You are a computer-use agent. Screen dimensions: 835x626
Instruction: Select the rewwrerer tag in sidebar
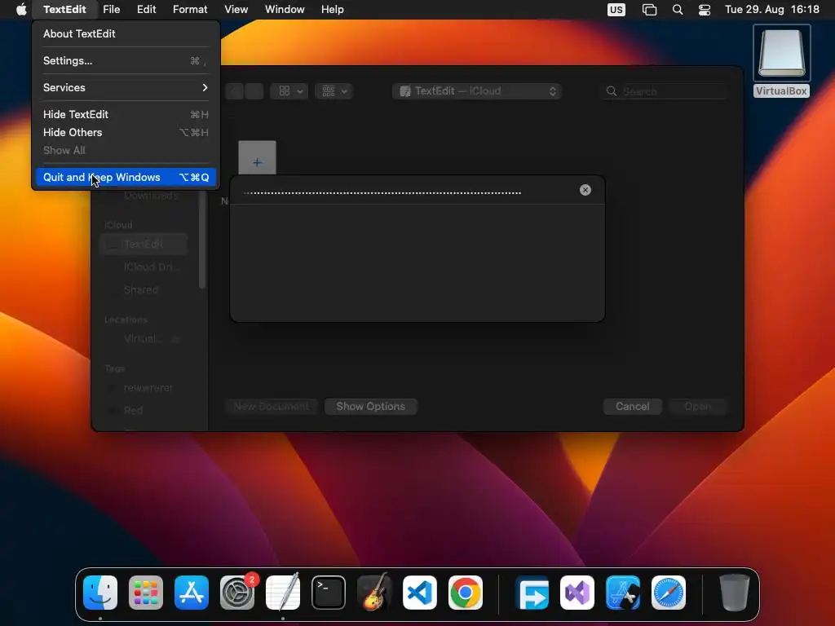144,387
